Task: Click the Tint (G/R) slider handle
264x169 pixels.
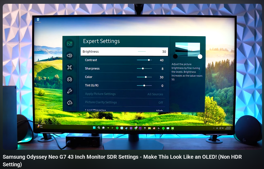Action: (144, 86)
